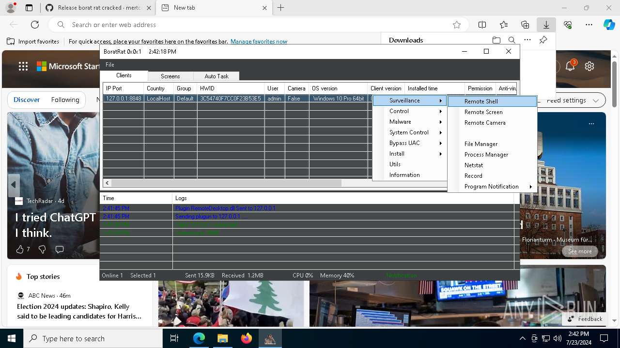Search downloads magnifier icon
This screenshot has width=620, height=348.
tap(512, 40)
